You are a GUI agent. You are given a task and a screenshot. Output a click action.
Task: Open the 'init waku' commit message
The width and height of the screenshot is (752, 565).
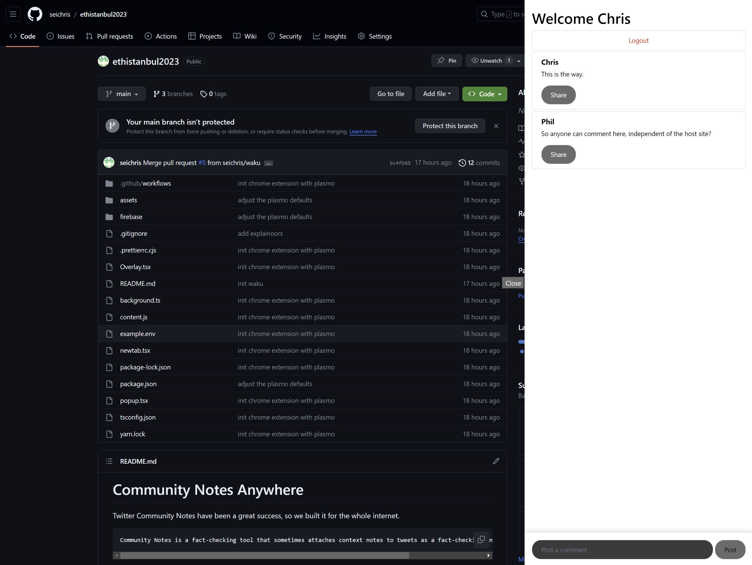pos(251,284)
